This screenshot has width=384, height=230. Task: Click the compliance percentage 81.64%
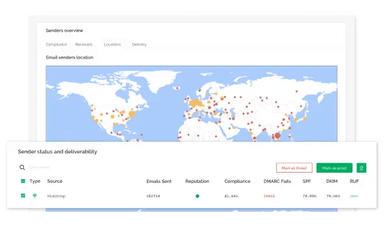pos(231,196)
